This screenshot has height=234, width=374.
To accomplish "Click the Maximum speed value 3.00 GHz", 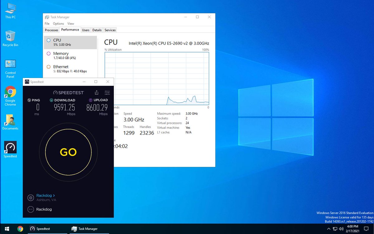I will pos(191,114).
